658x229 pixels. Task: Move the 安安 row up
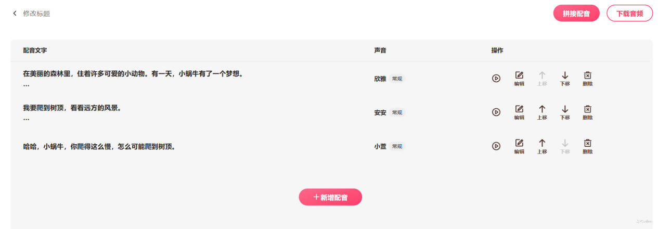[x=542, y=112]
